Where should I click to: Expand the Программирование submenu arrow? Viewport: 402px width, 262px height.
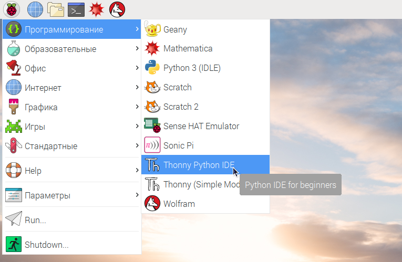point(137,29)
